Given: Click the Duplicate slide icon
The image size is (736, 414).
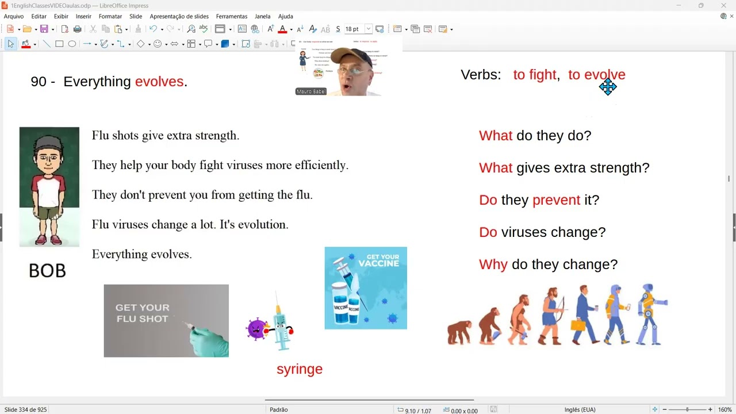Looking at the screenshot, I should pyautogui.click(x=415, y=29).
